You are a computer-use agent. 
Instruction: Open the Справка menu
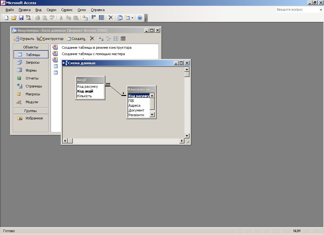[97, 10]
